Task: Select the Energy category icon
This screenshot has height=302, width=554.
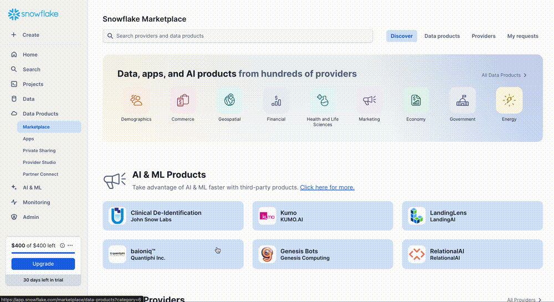Action: pos(509,100)
